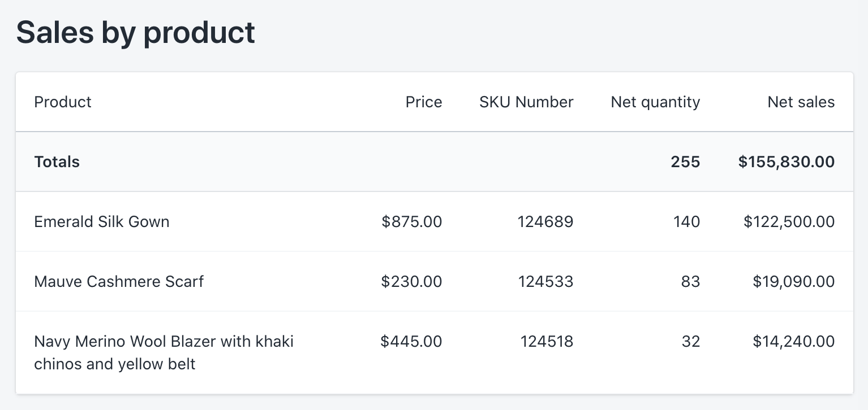Click the Totals row label
Screen dimensions: 868x410
pyautogui.click(x=57, y=162)
